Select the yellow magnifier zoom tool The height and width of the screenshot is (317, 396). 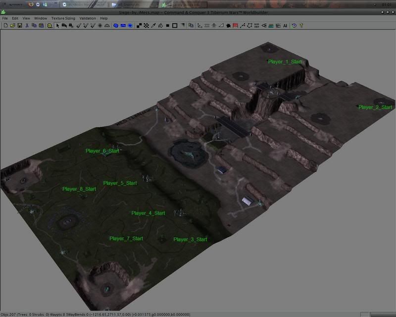click(x=50, y=26)
